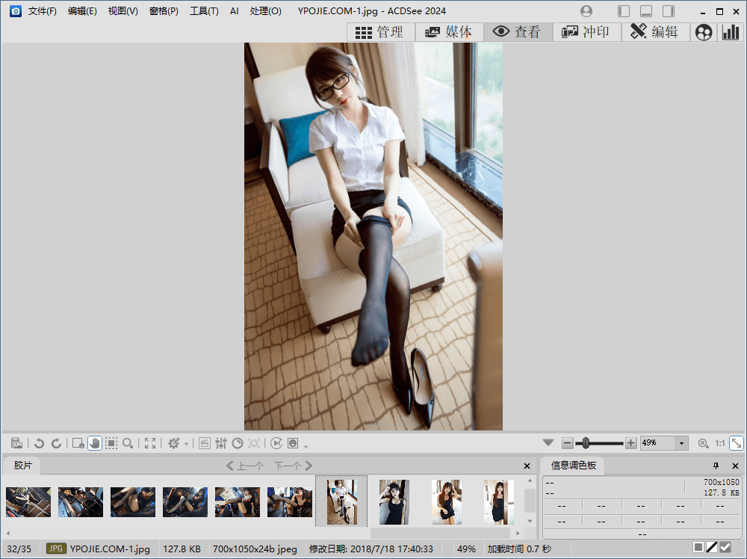Start slideshow auto-play
The height and width of the screenshot is (559, 747).
click(276, 443)
